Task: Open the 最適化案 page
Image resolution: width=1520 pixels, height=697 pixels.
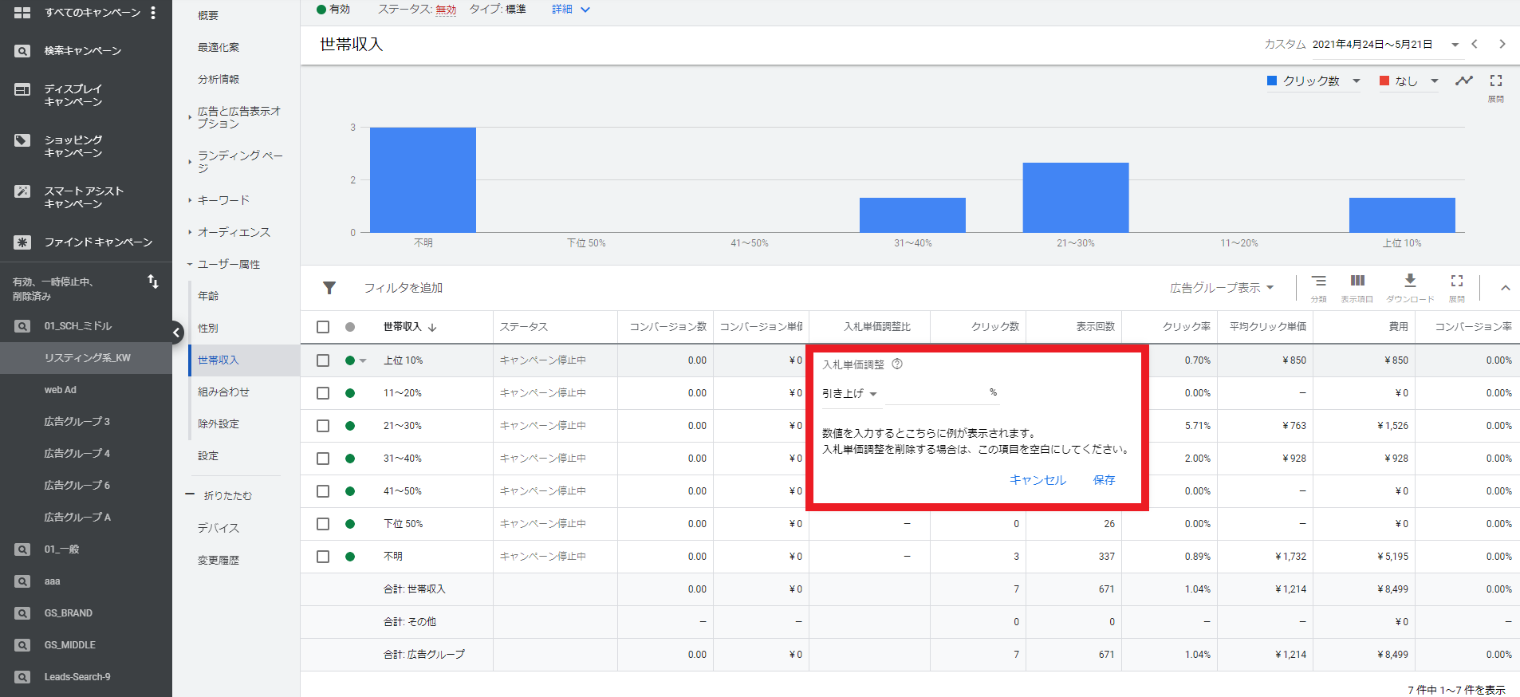Action: pos(219,48)
